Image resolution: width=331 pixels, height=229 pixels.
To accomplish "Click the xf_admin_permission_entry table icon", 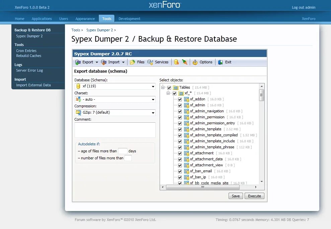I will tap(186, 123).
